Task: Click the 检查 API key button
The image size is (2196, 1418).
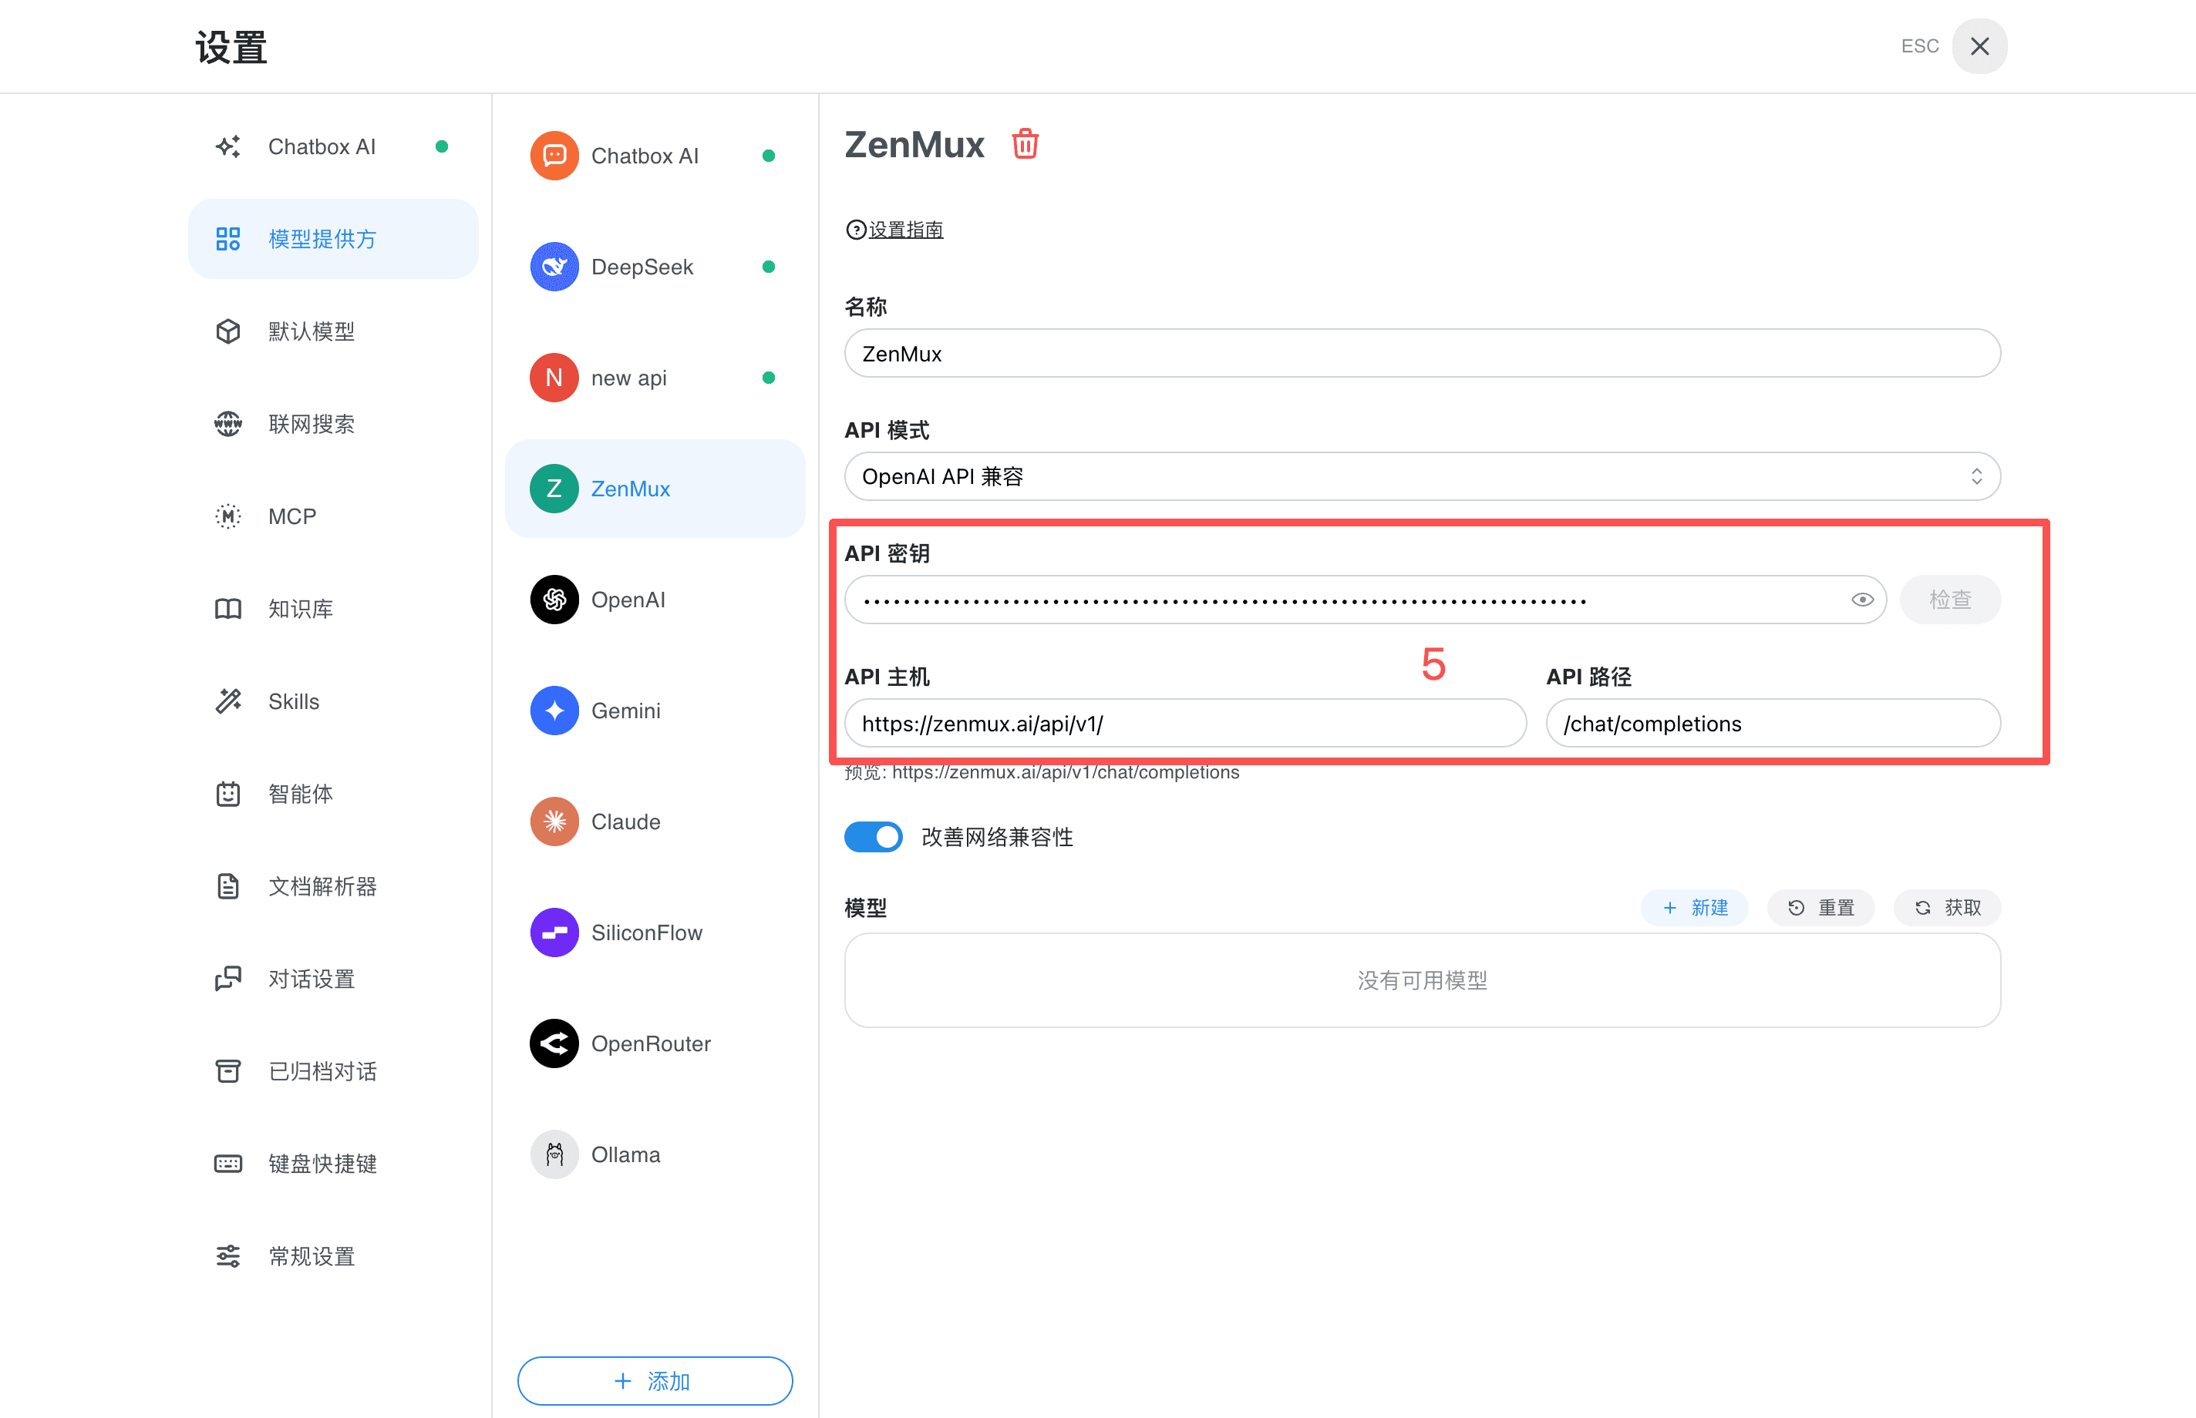Action: tap(1950, 600)
